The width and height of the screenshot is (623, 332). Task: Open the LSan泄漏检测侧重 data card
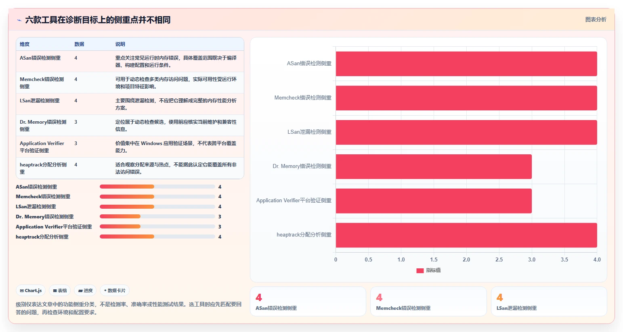click(549, 301)
